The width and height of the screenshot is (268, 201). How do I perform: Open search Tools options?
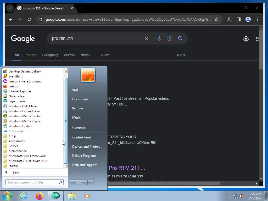pyautogui.click(x=181, y=55)
